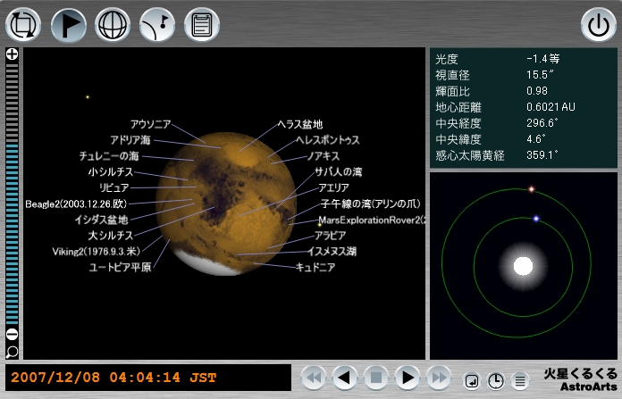Click the fast rewind playback button
Viewport: 622px width, 399px height.
(x=314, y=378)
